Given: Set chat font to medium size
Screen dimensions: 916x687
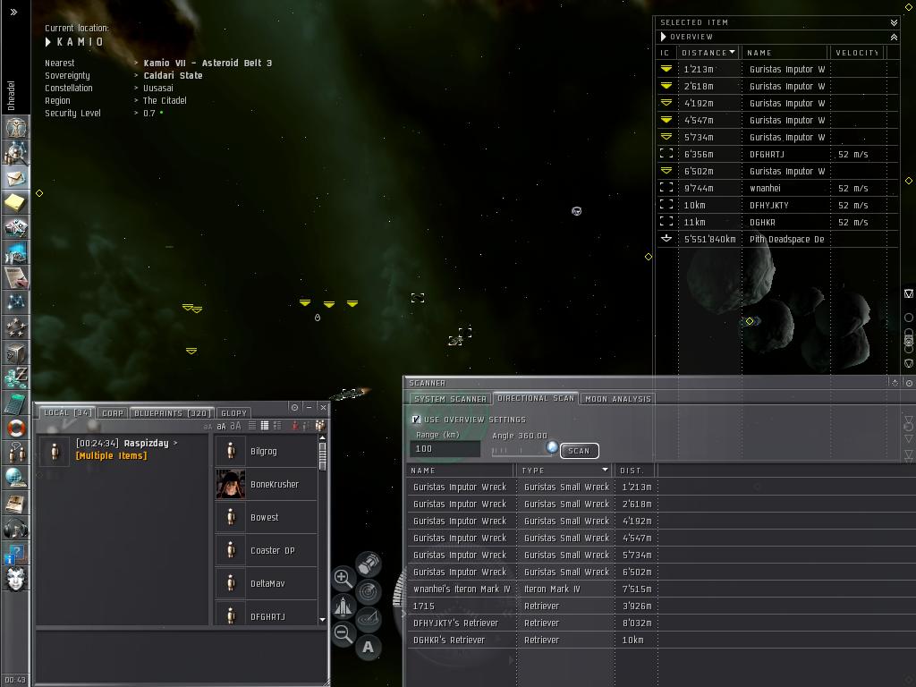Looking at the screenshot, I should [222, 427].
